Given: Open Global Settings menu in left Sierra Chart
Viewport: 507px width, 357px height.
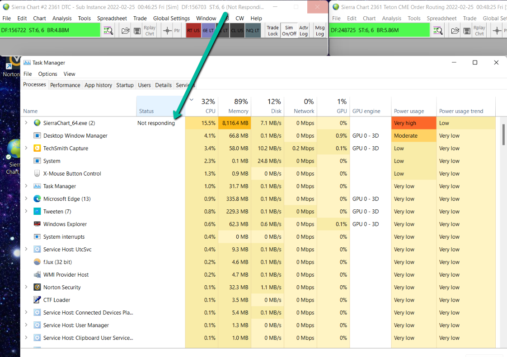Looking at the screenshot, I should (171, 19).
